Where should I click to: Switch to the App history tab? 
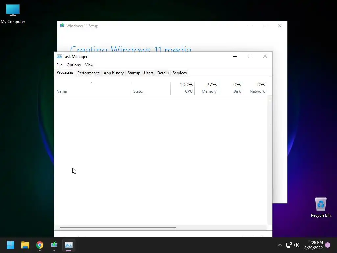(x=114, y=73)
